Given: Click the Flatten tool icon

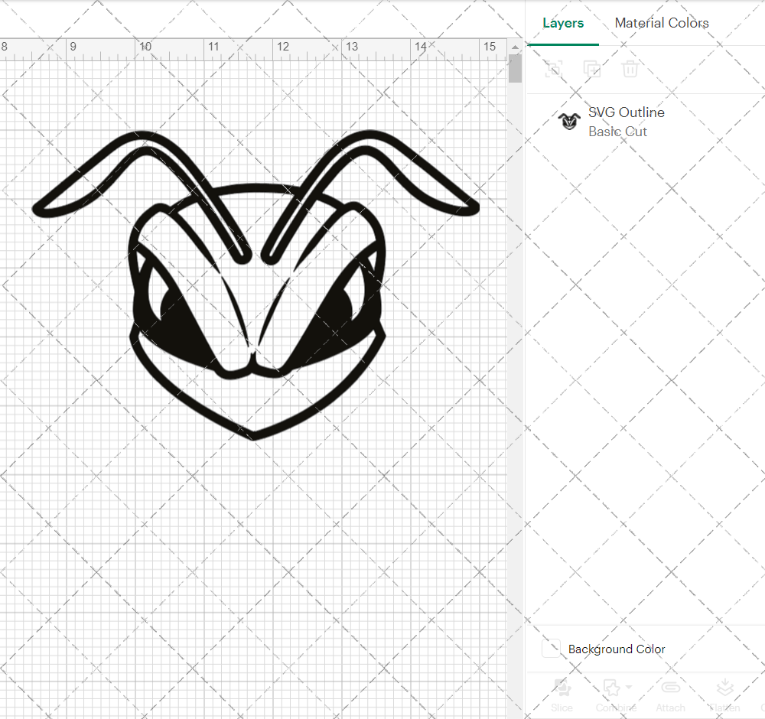Looking at the screenshot, I should coord(725,688).
